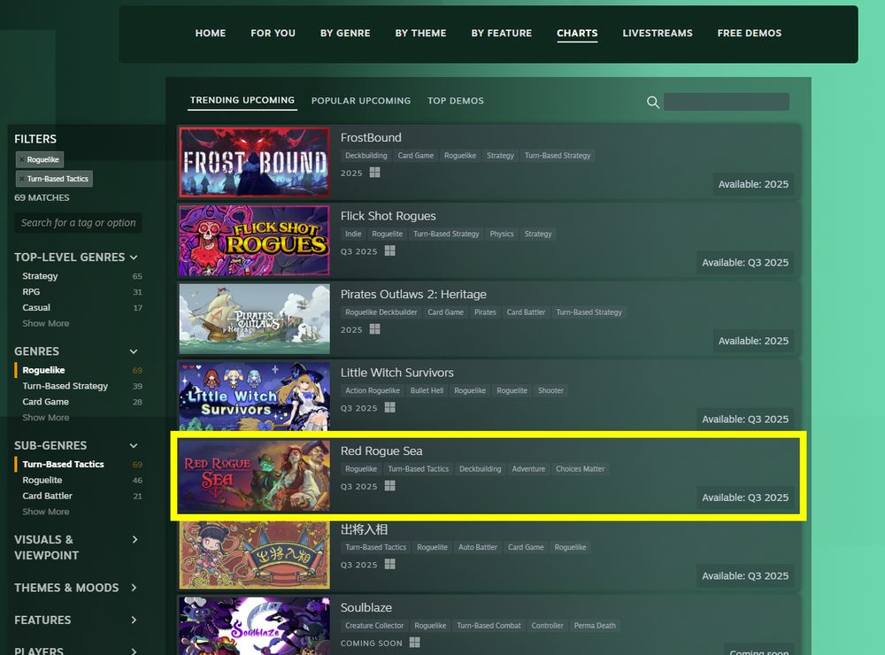The image size is (885, 655).
Task: Open the Red Rogue Sea title link
Action: pyautogui.click(x=381, y=451)
